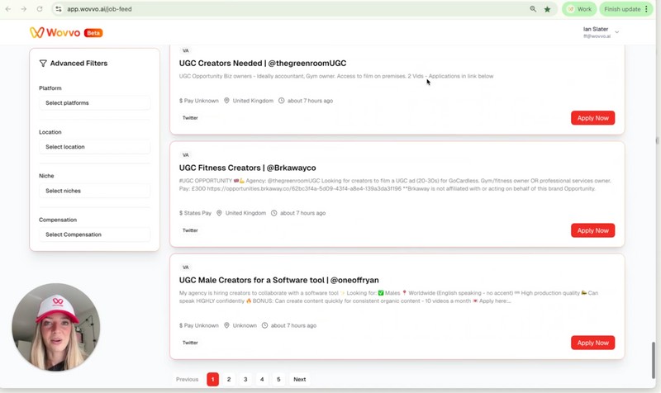661x393 pixels.
Task: Go to pagination page 2
Action: (229, 379)
